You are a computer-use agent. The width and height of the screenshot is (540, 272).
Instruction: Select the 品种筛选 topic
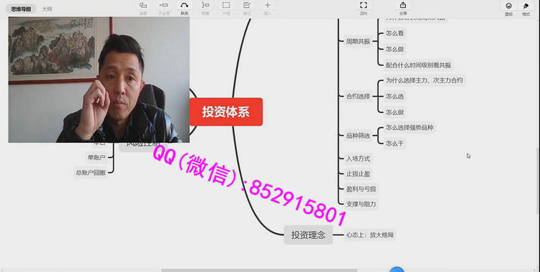pyautogui.click(x=358, y=136)
